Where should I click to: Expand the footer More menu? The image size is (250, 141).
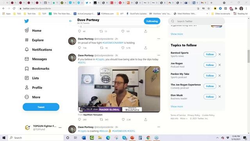tap(184, 118)
